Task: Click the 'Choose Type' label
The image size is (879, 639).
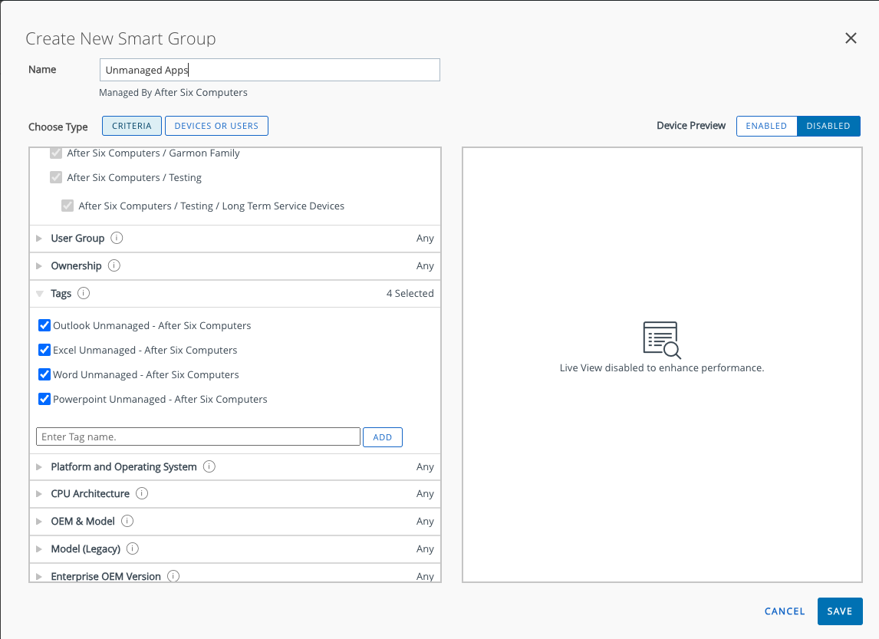Action: pyautogui.click(x=58, y=127)
